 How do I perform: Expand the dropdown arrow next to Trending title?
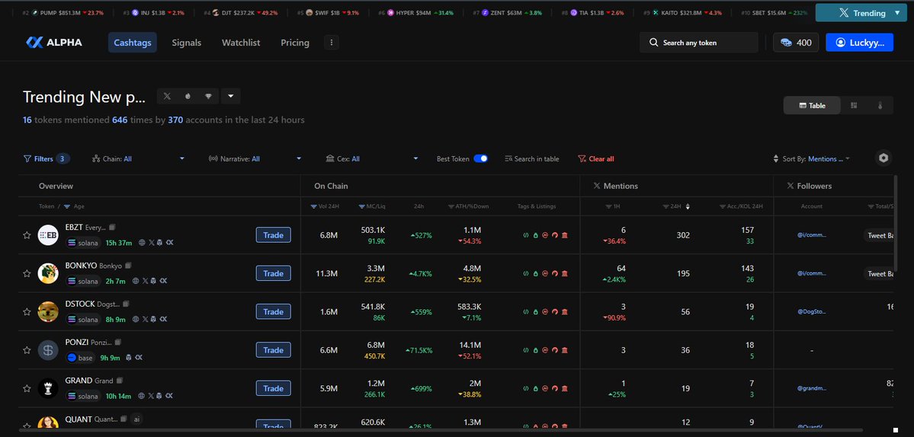[x=230, y=96]
